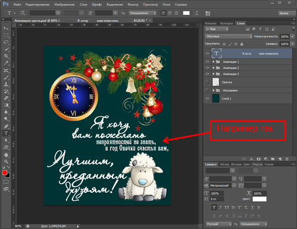297x229 pixels.
Task: Select the Hand tool
Action: 6,154
